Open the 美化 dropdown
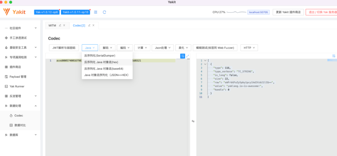Screen dimensions: 337x156 [x=183, y=48]
